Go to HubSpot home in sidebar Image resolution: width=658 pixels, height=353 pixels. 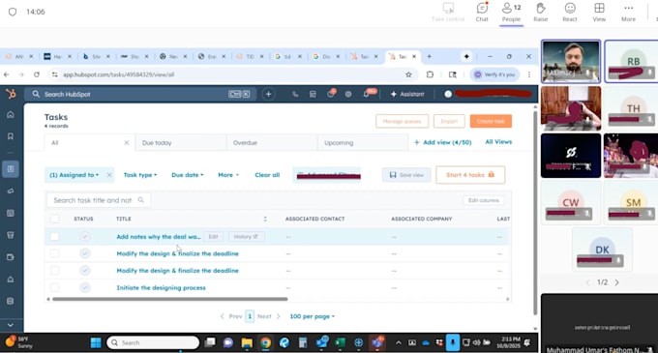coord(11,114)
